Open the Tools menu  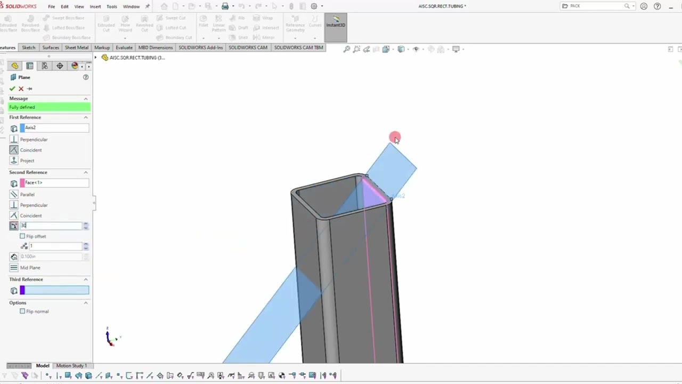(112, 6)
